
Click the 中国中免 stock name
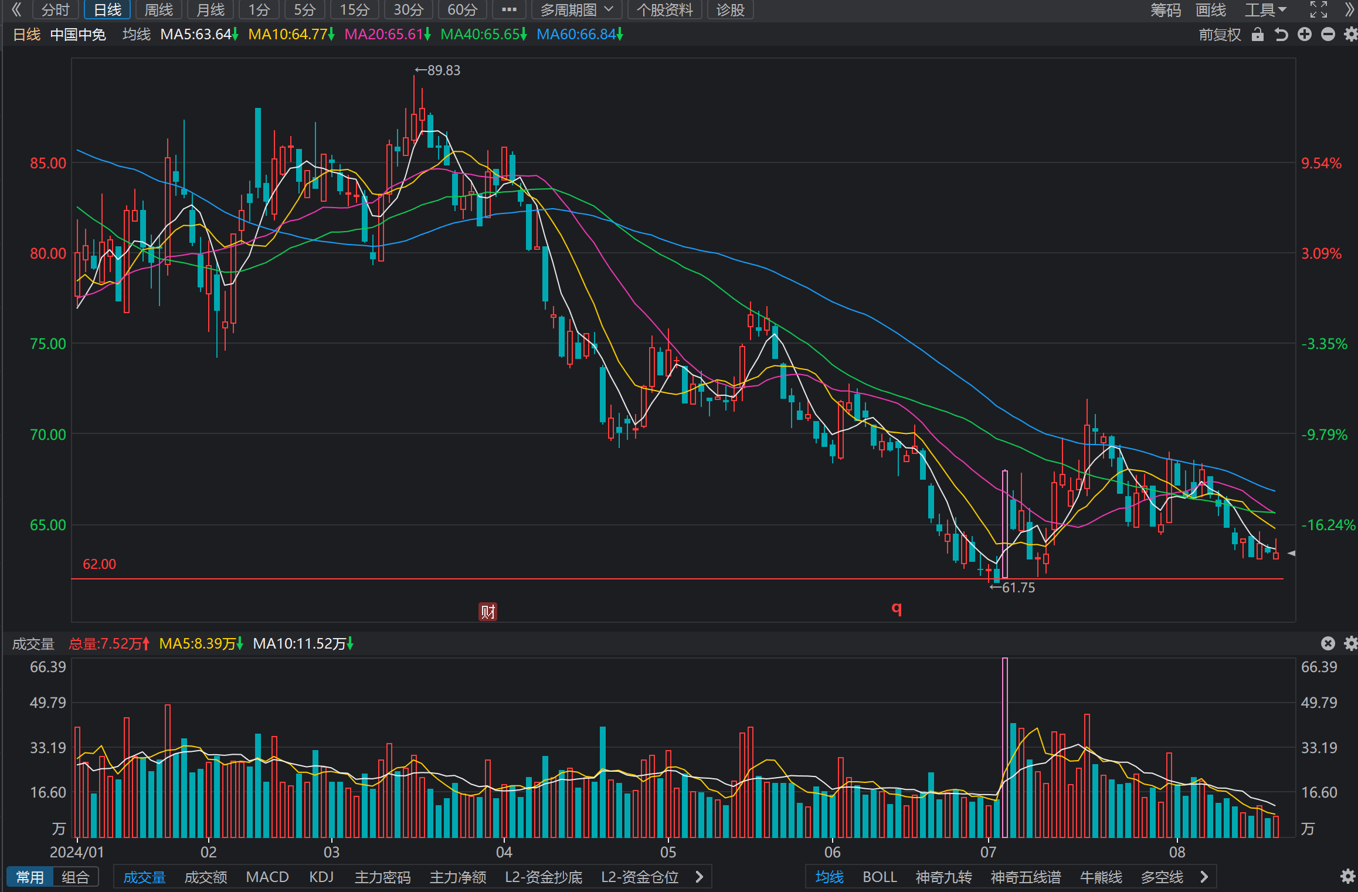78,35
